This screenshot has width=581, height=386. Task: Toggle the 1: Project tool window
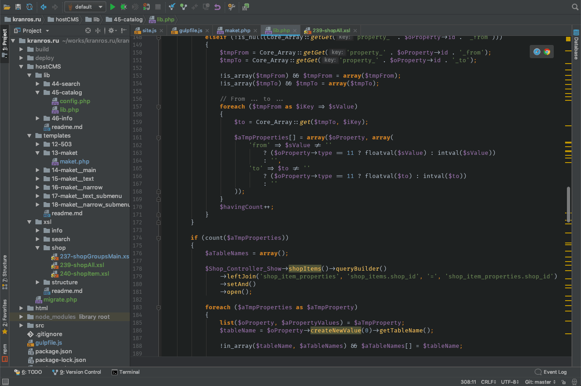click(5, 44)
